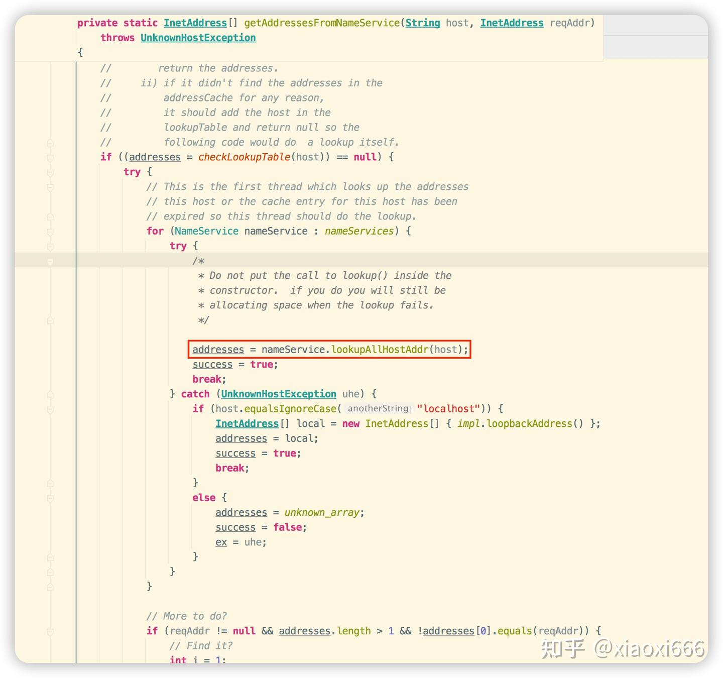Screen dimensions: 723x678
Task: Open the UnknownHostException throws declaration link
Action: coord(198,37)
